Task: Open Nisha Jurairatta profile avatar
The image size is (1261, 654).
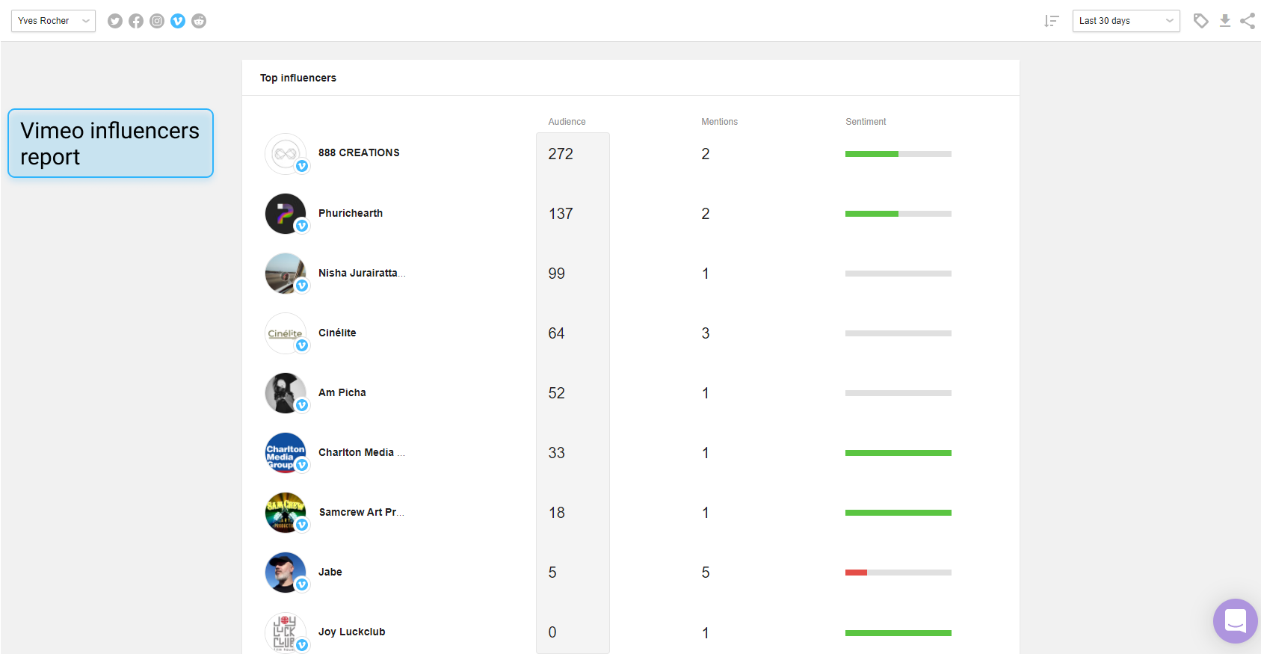Action: (286, 274)
